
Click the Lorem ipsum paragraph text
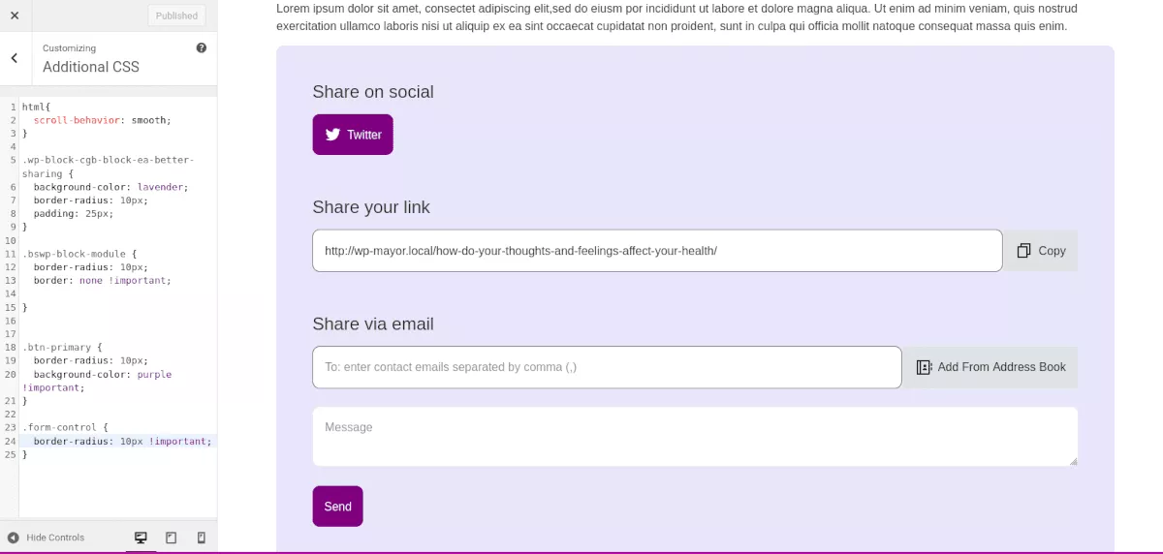coord(676,17)
